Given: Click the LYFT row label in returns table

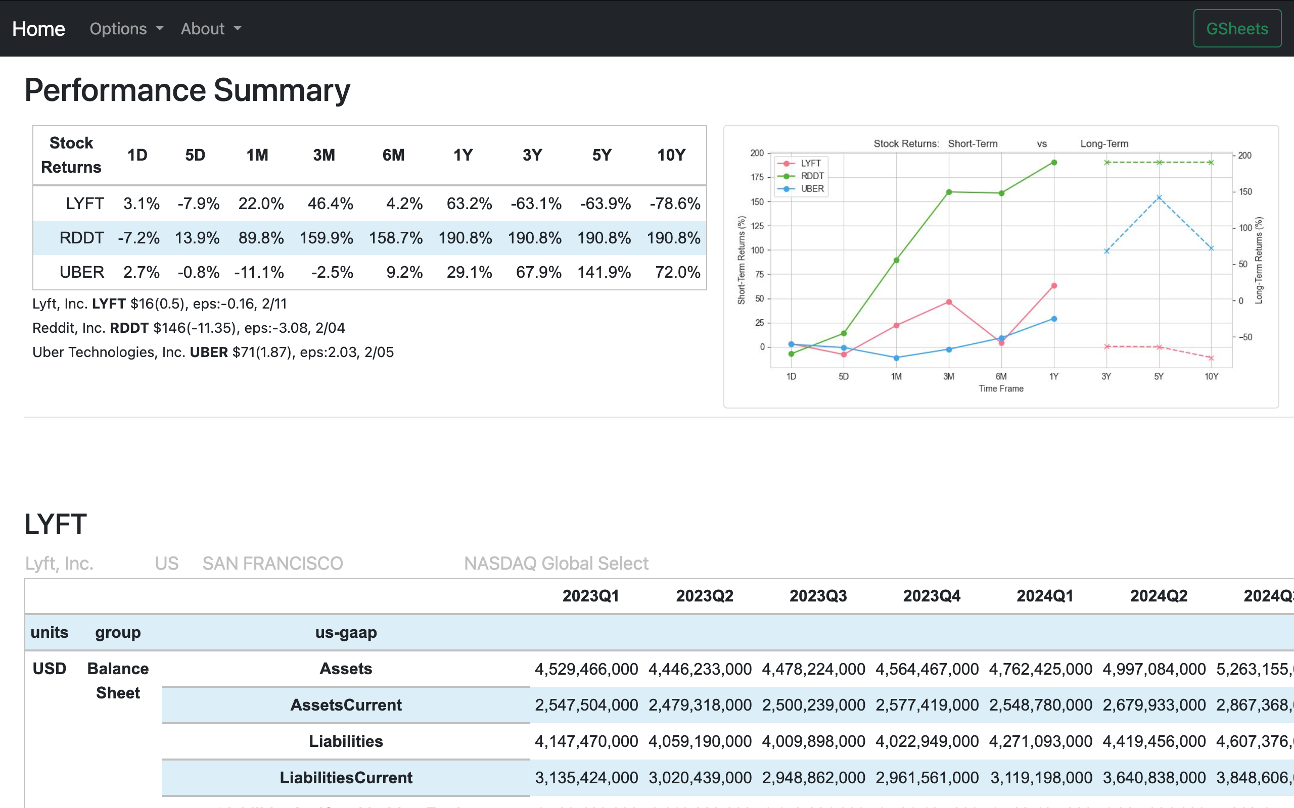Looking at the screenshot, I should coord(85,204).
